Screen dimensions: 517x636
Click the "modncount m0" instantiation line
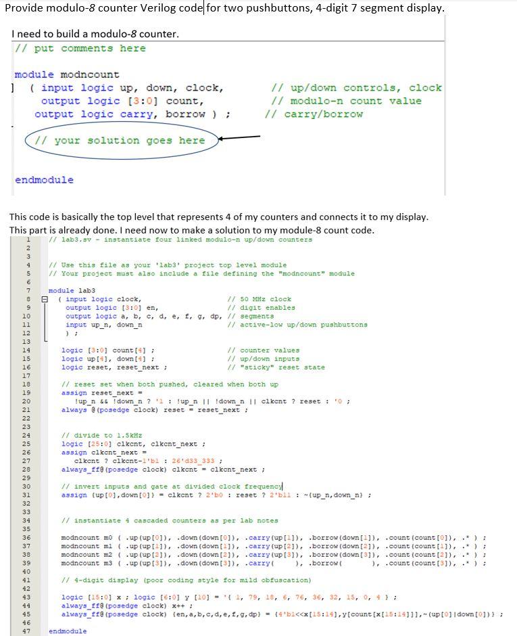[274, 537]
